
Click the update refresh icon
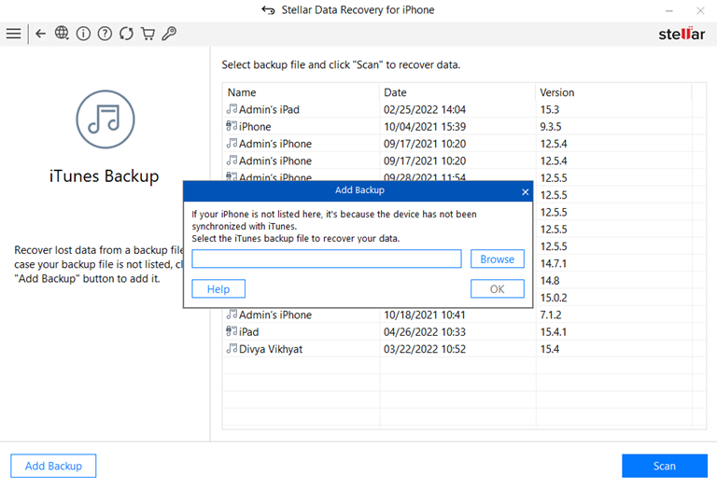[x=126, y=34]
